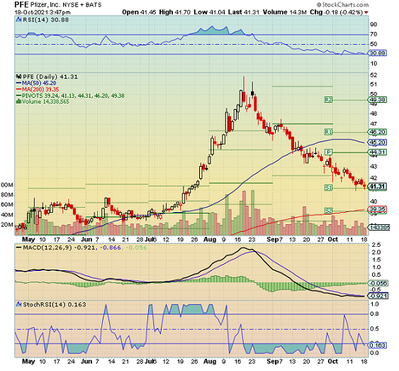
Task: Click the -0.866 MACD signal value text
Action: (111, 248)
